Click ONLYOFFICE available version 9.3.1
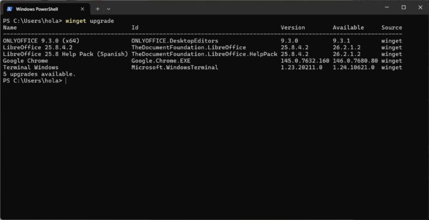The image size is (429, 220). click(341, 41)
